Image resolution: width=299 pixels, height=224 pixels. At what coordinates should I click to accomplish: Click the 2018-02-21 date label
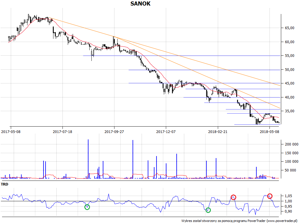point(218,132)
